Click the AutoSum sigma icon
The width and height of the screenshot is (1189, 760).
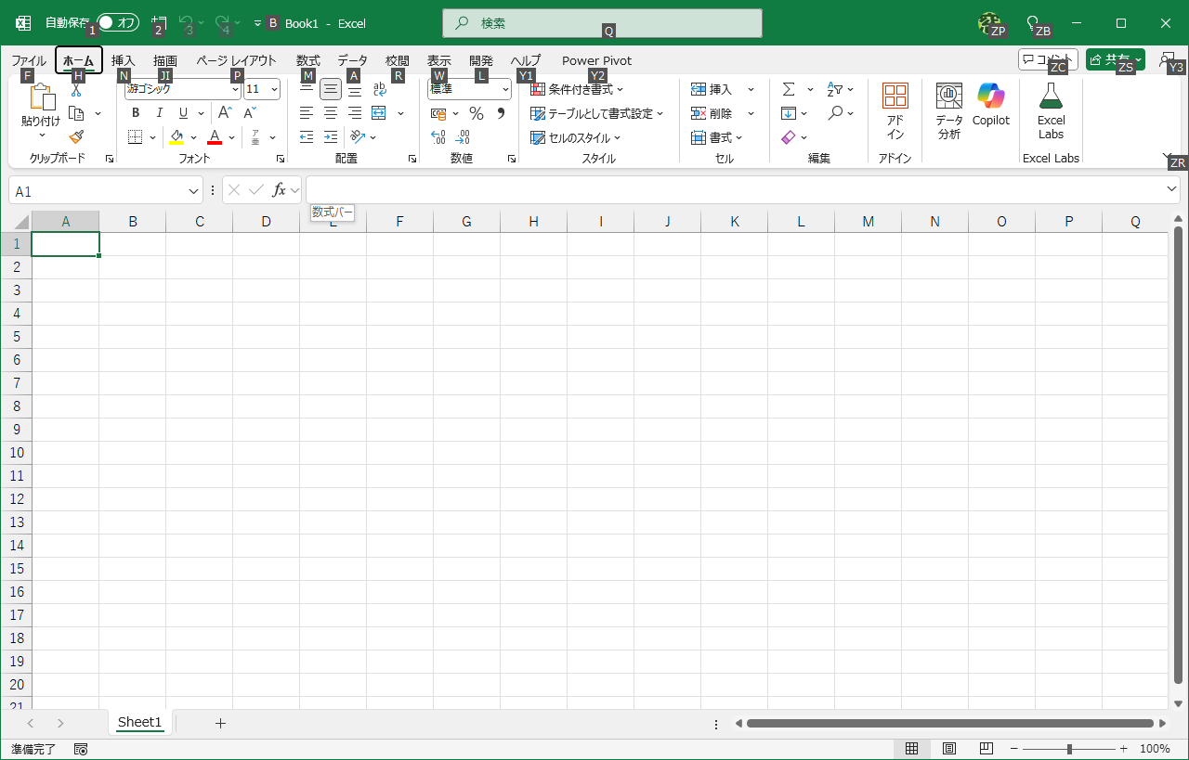click(x=789, y=89)
